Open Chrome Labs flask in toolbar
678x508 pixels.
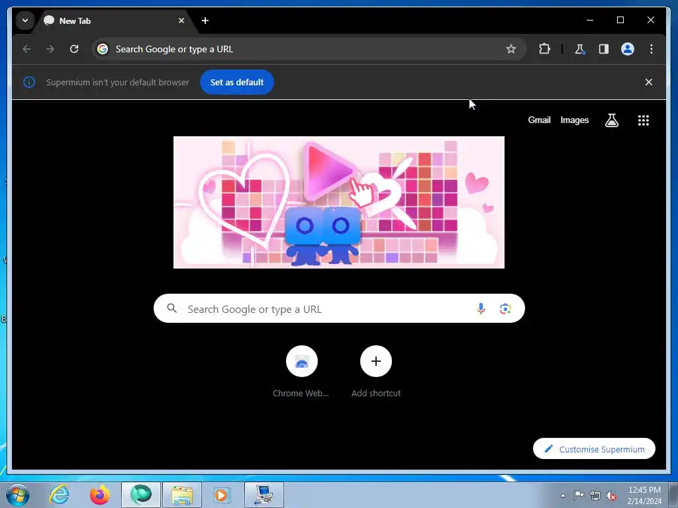click(580, 49)
